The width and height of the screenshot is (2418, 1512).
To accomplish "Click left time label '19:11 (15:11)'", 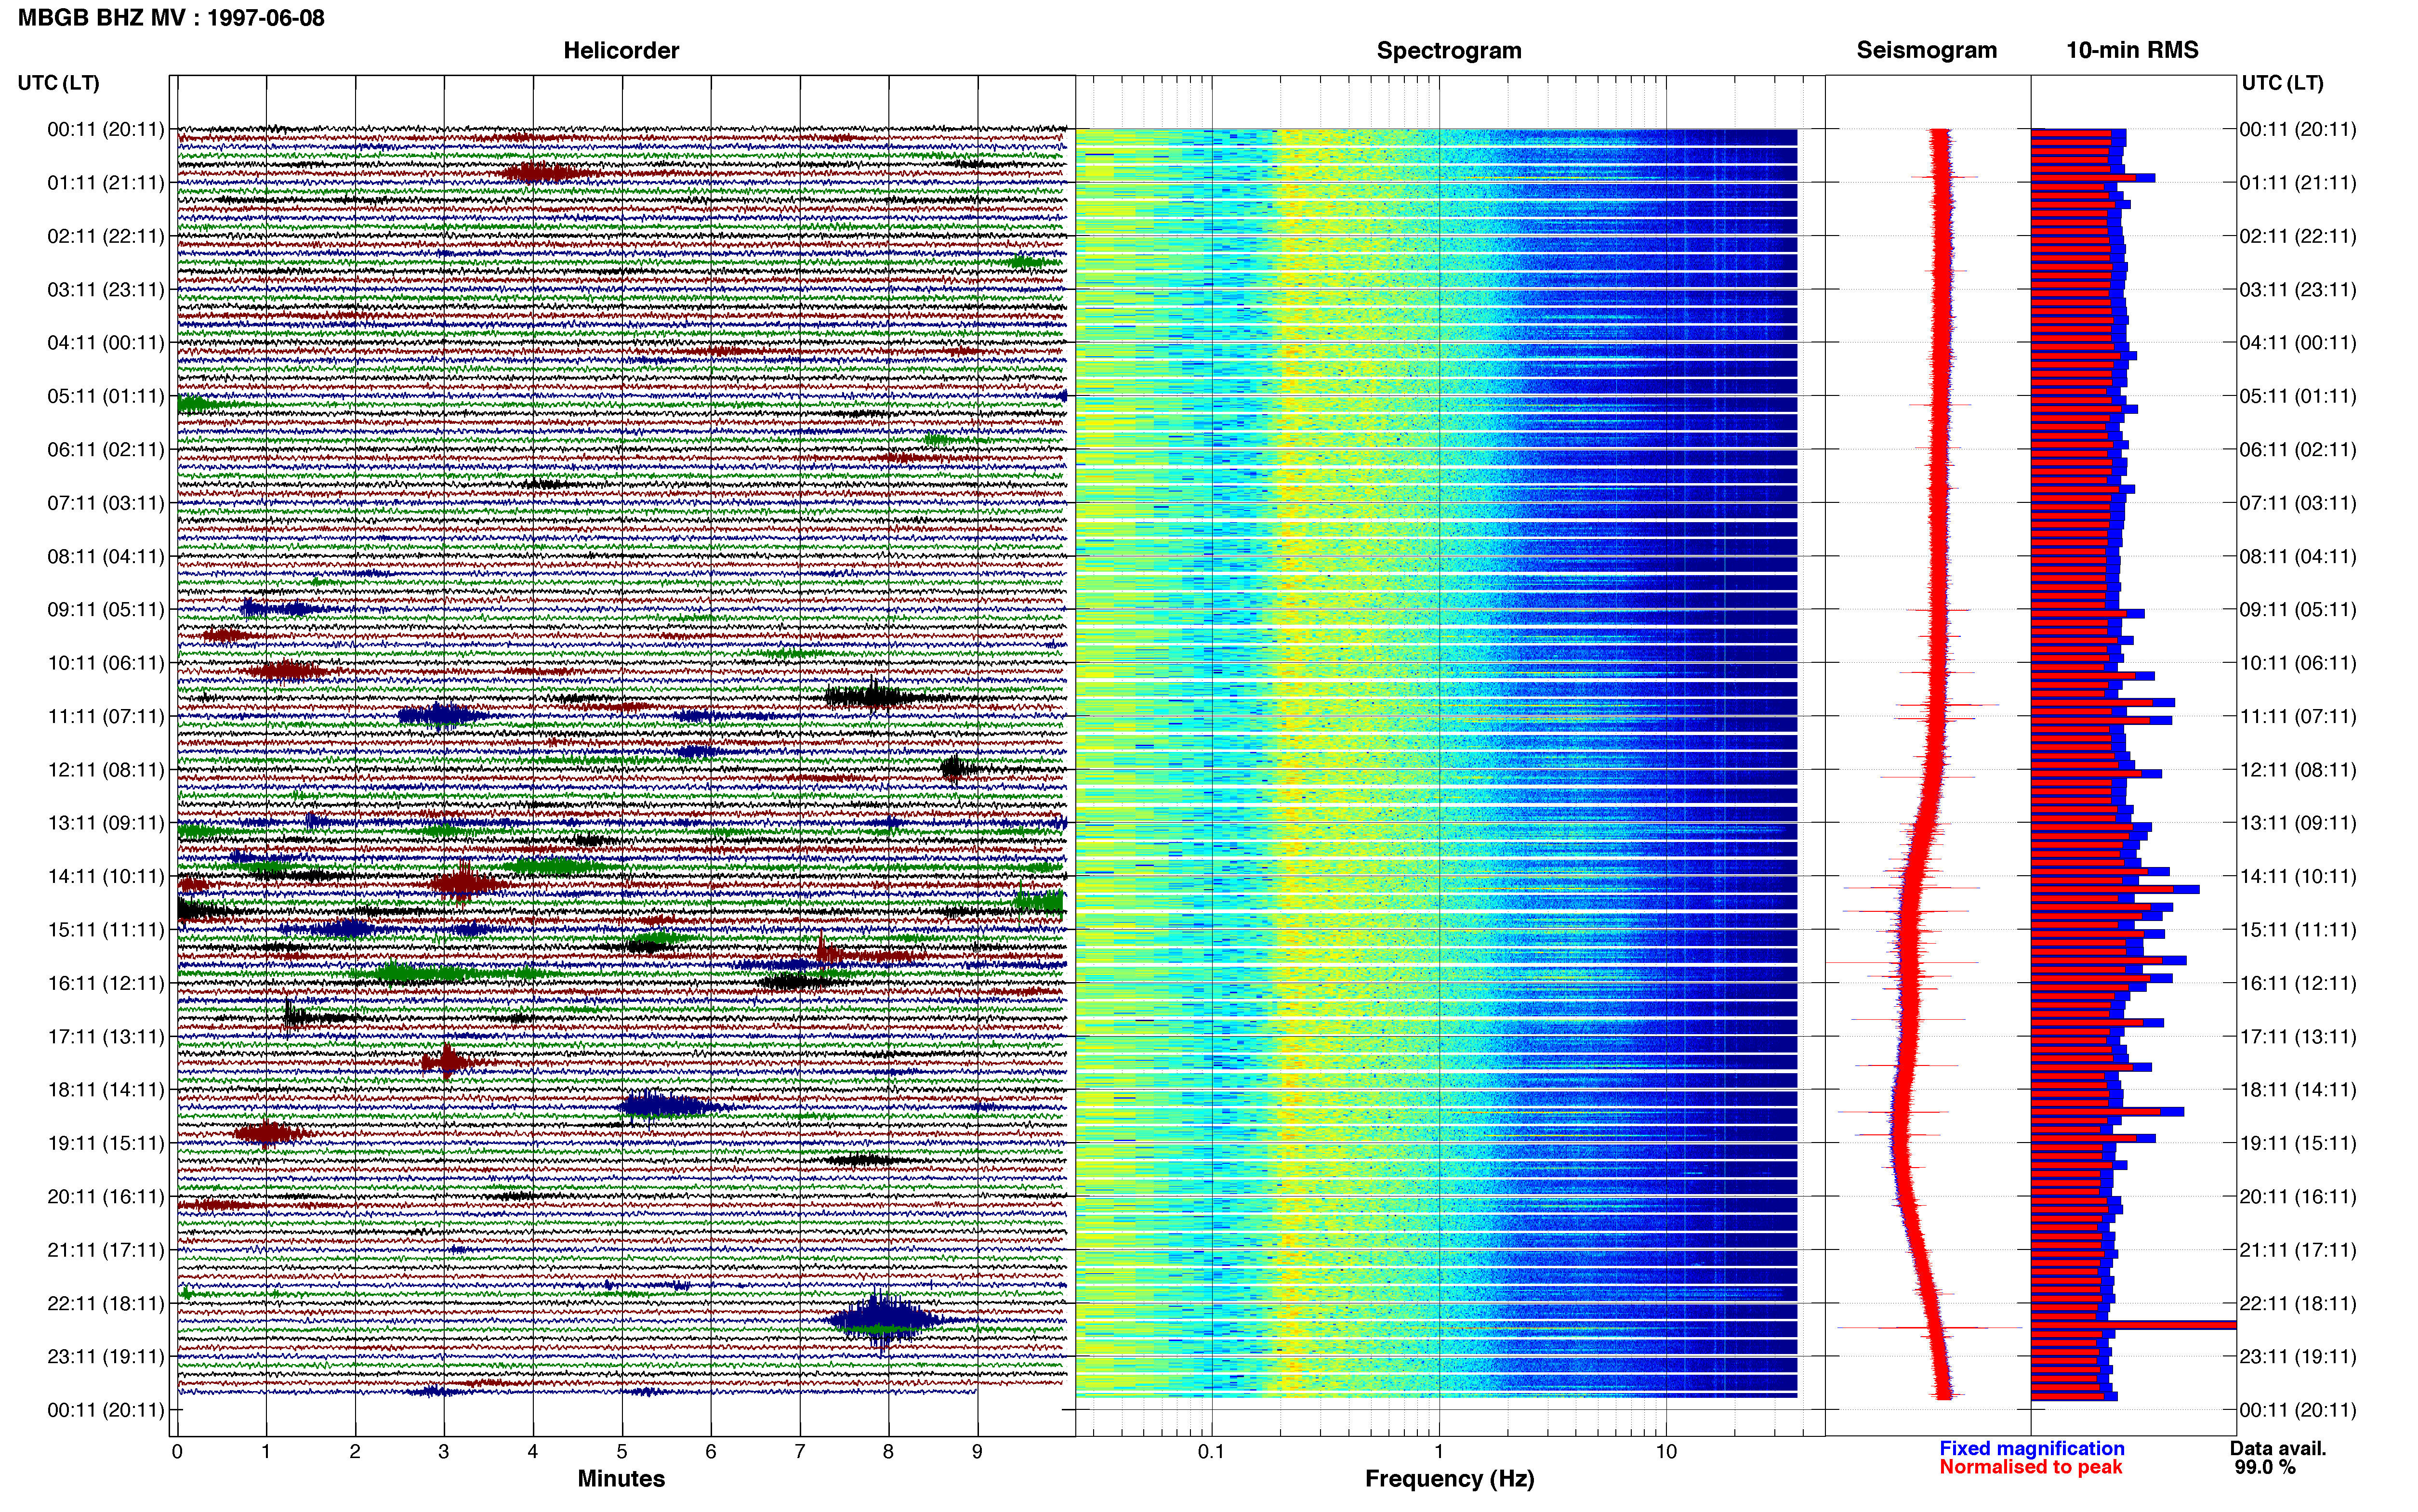I will 106,1143.
